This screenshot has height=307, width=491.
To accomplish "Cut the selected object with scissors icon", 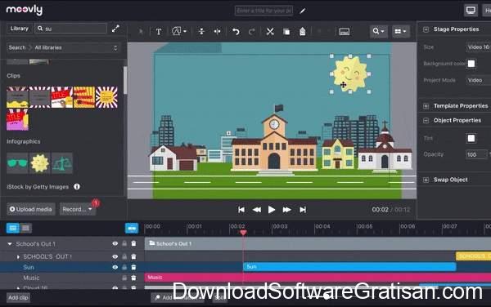I will 270,32.
